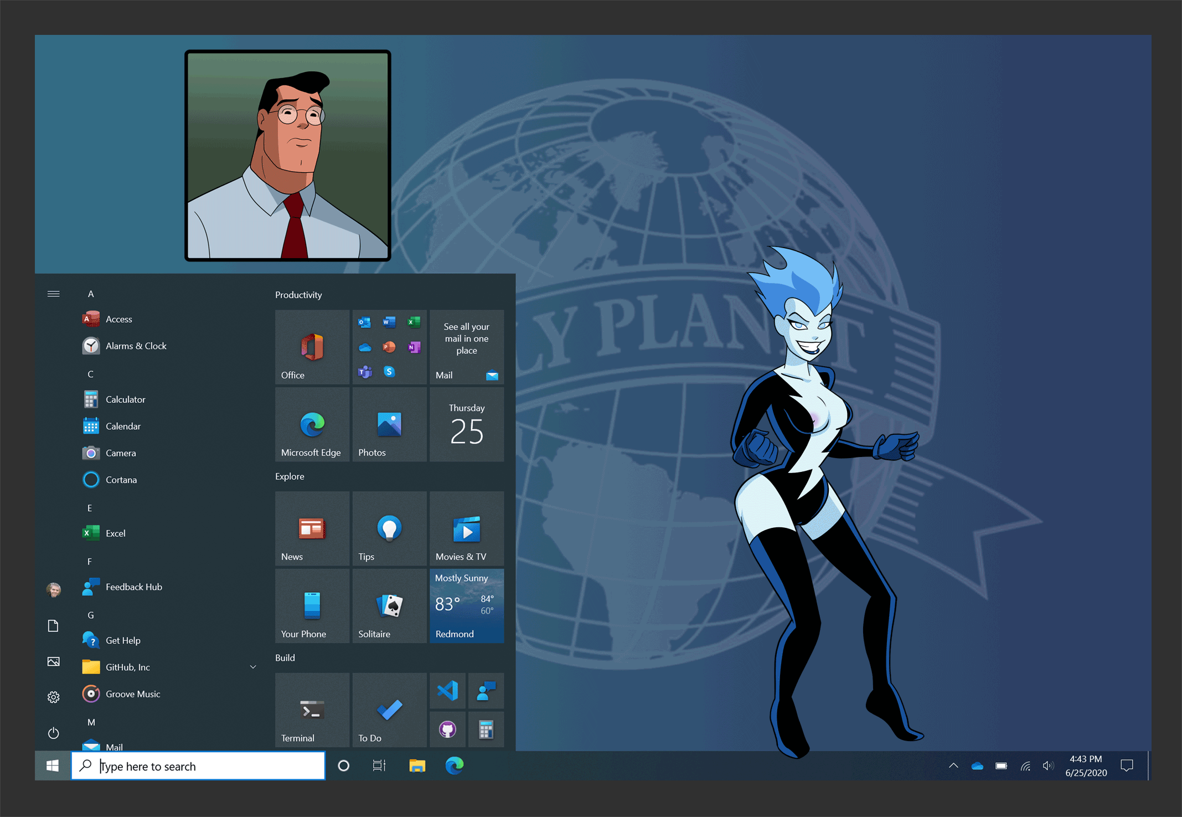
Task: Click the Power icon in Start
Action: (x=54, y=733)
